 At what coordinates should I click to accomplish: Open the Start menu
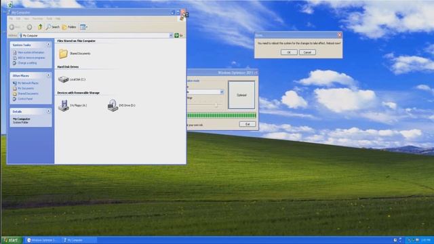point(12,240)
